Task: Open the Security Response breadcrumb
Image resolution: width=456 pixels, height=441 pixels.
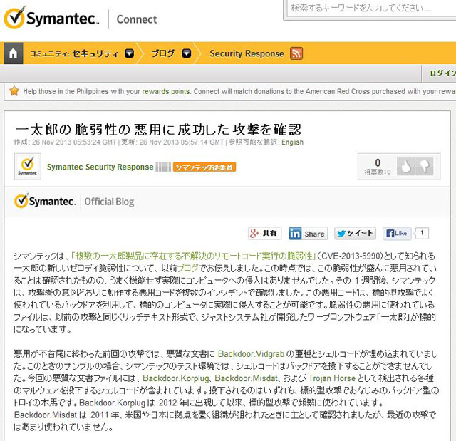Action: tap(247, 53)
